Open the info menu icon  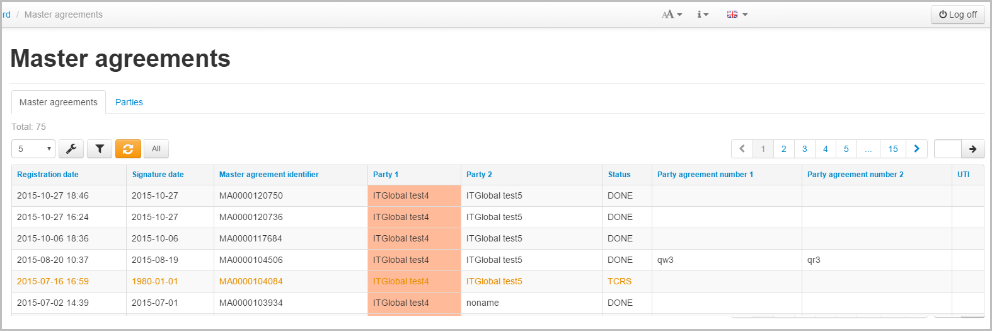702,15
